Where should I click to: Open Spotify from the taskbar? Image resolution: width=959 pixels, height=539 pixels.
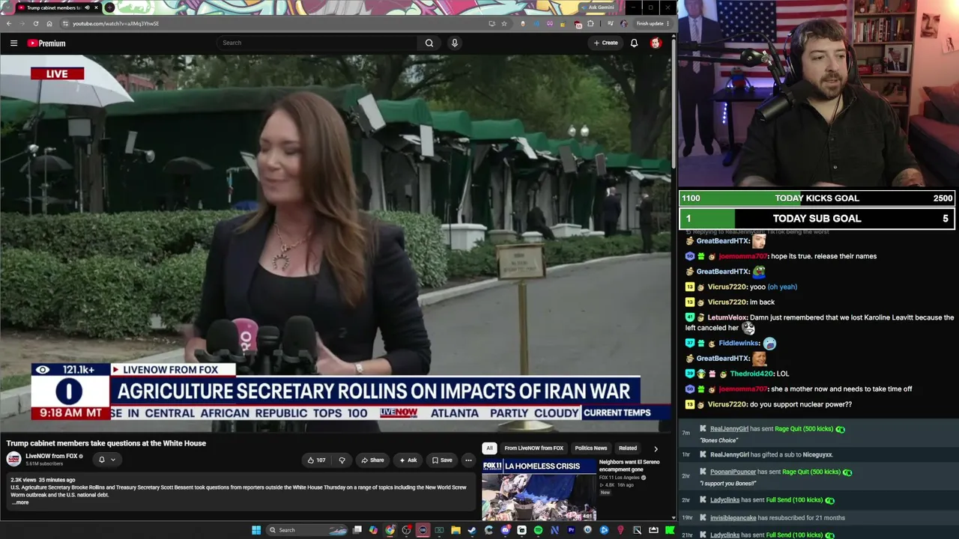pyautogui.click(x=538, y=530)
